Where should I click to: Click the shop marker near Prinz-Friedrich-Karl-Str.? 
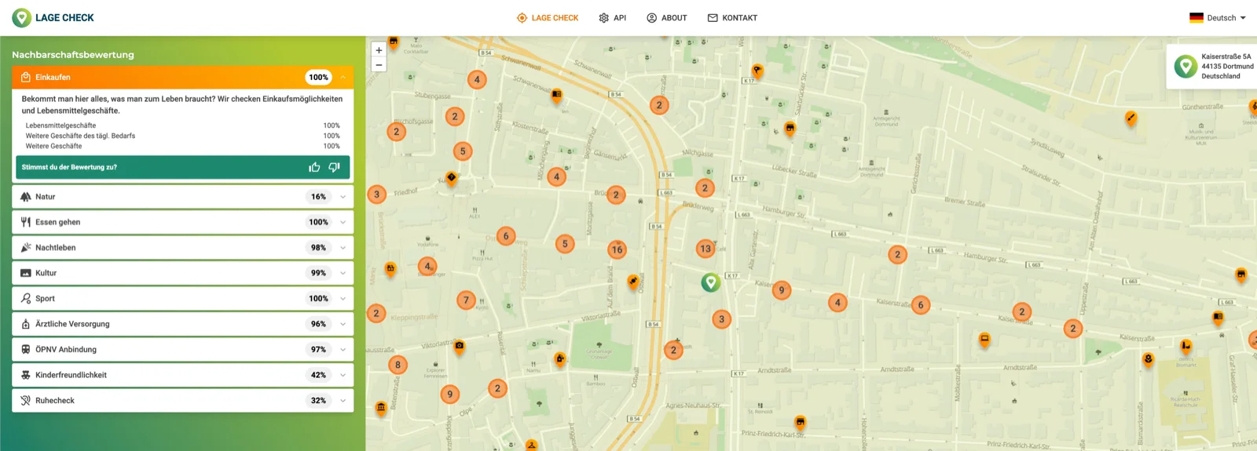[x=800, y=422]
